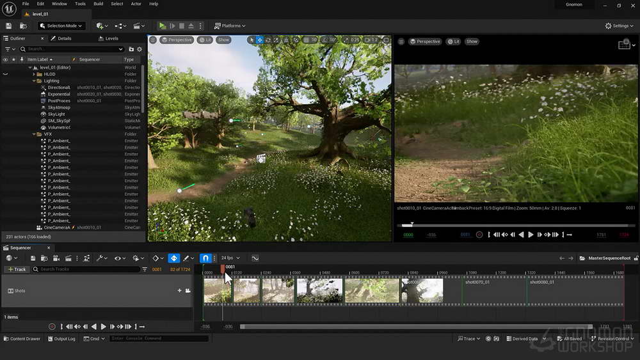
Task: Toggle the star pinned column header in Outliner
Action: [x=13, y=59]
